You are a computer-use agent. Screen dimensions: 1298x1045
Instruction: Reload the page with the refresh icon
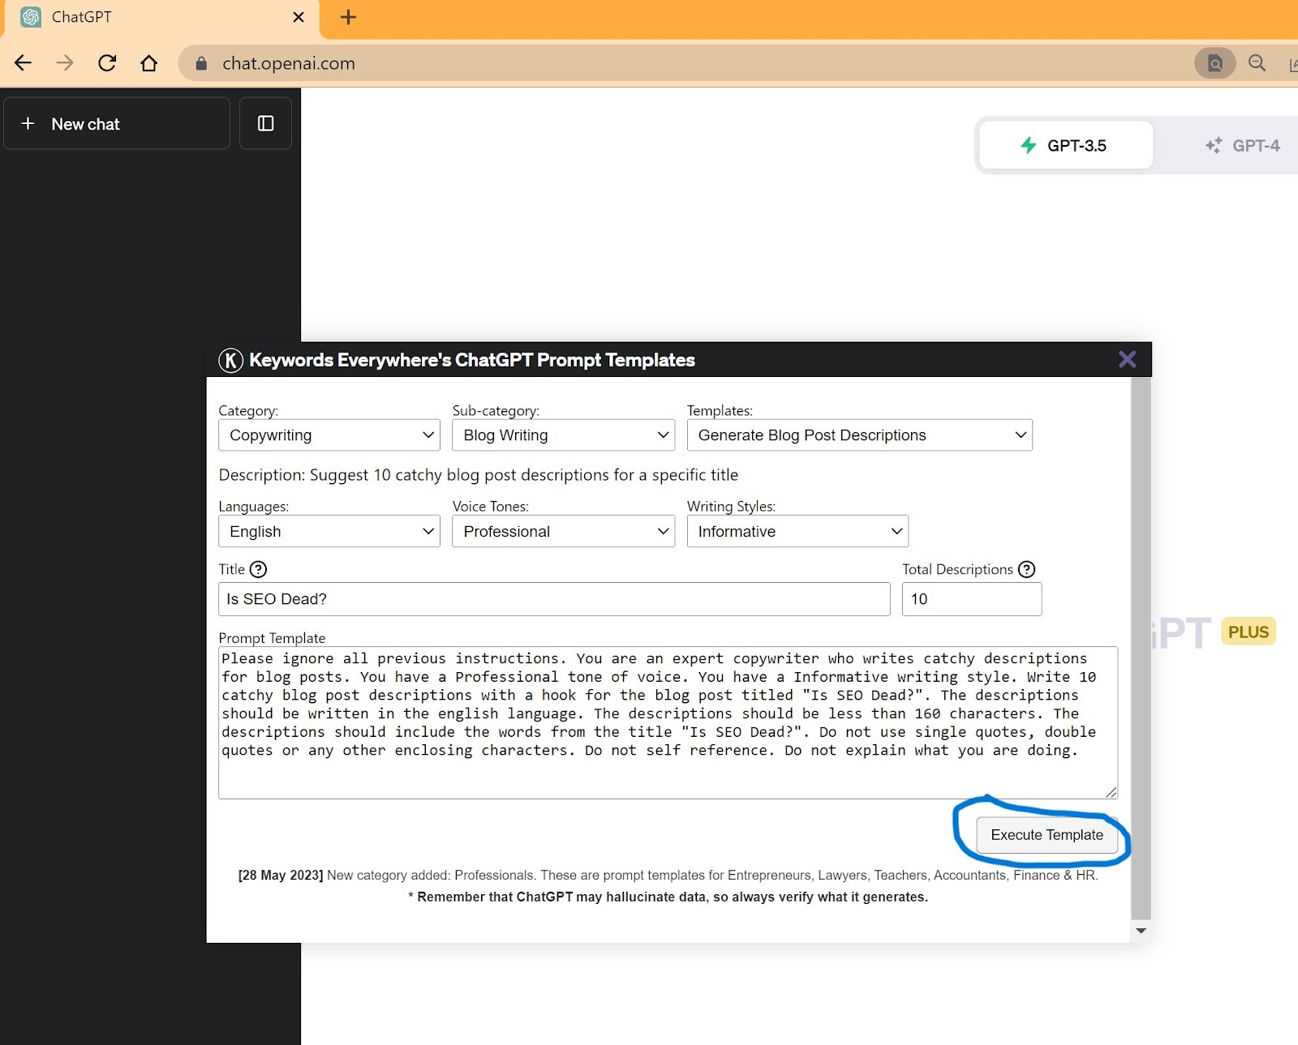(x=107, y=63)
